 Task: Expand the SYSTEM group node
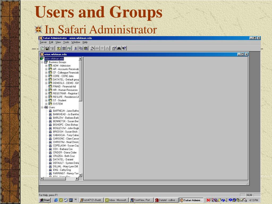46,104
